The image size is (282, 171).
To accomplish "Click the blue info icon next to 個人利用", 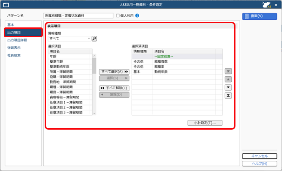I will (137, 16).
